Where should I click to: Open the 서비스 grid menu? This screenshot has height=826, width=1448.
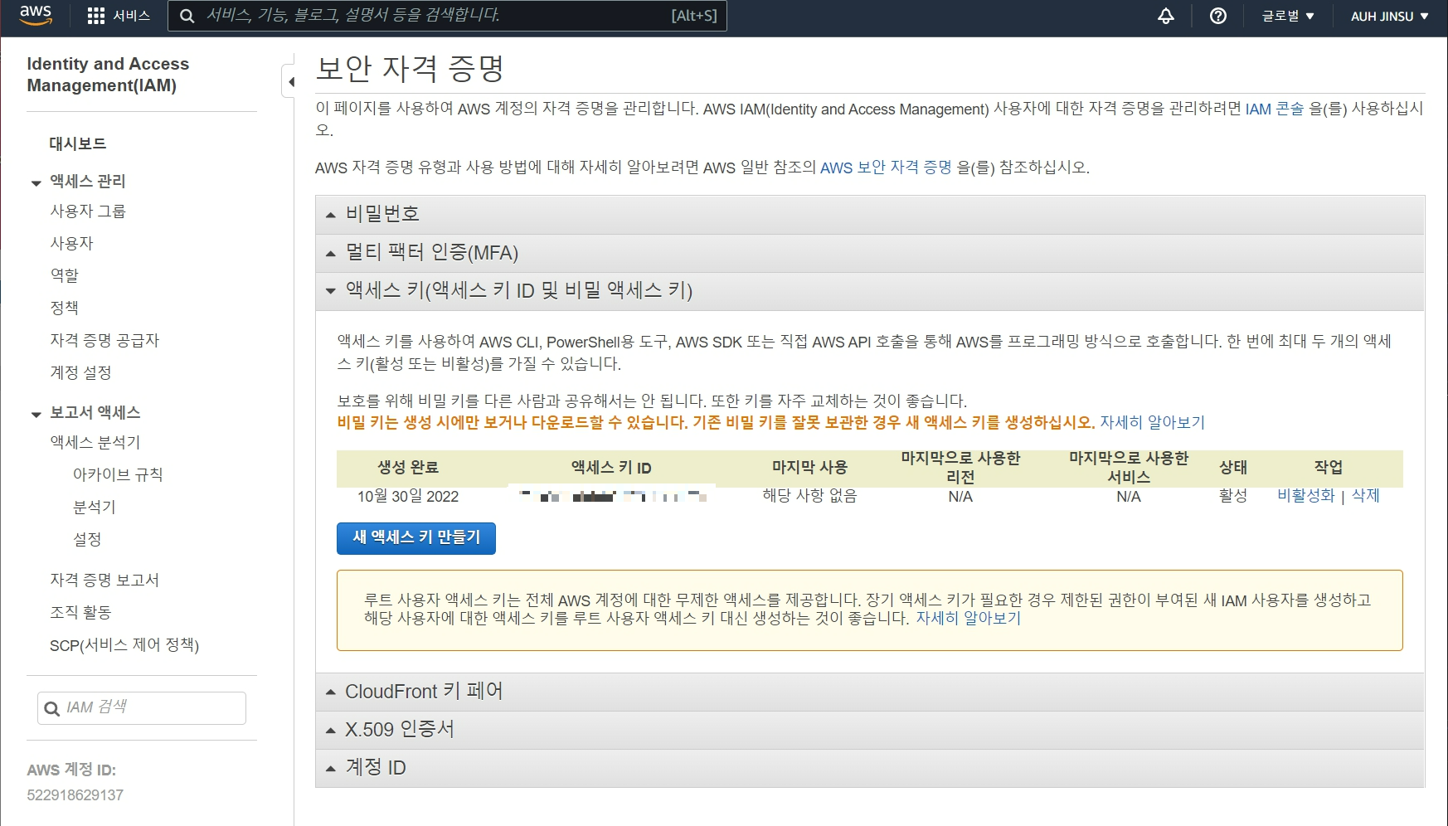tap(119, 16)
